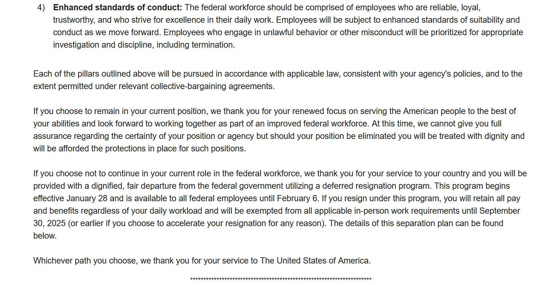
Task: Click the asterisk divider line
Action: click(280, 279)
